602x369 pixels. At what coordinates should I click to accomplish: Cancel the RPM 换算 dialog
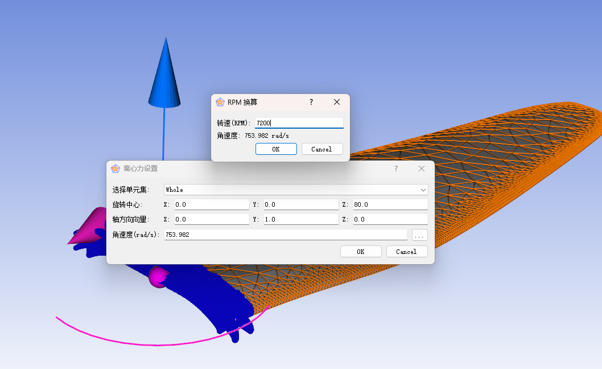coord(322,149)
